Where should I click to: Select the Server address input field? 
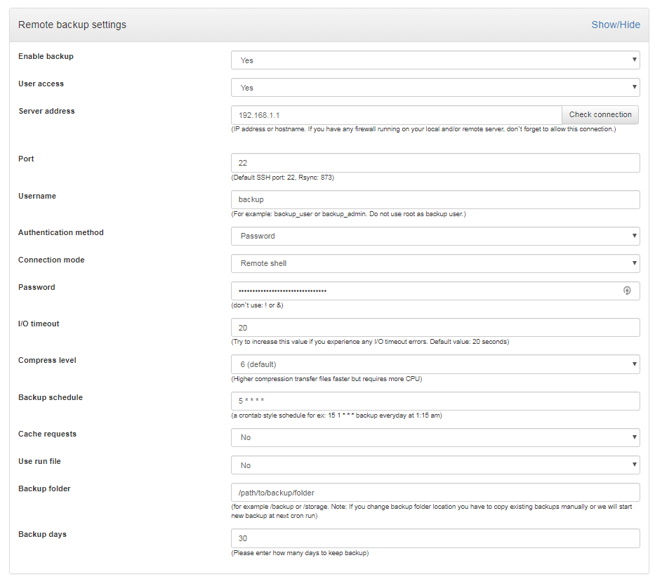pos(393,114)
